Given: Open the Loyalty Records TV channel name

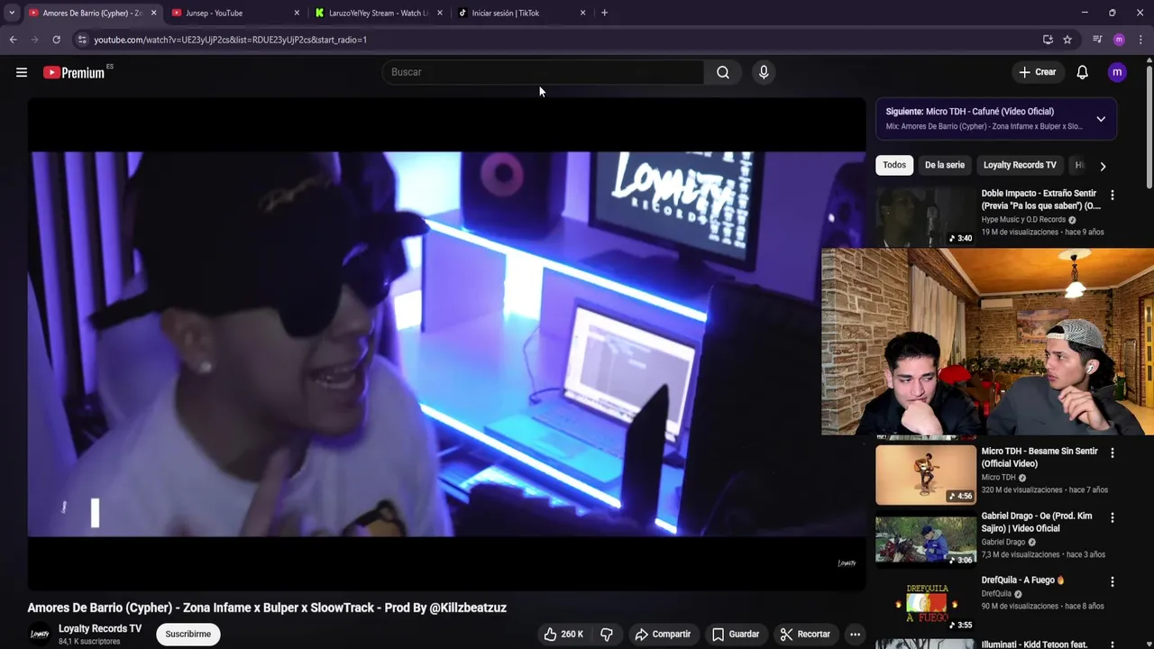Looking at the screenshot, I should click(100, 628).
